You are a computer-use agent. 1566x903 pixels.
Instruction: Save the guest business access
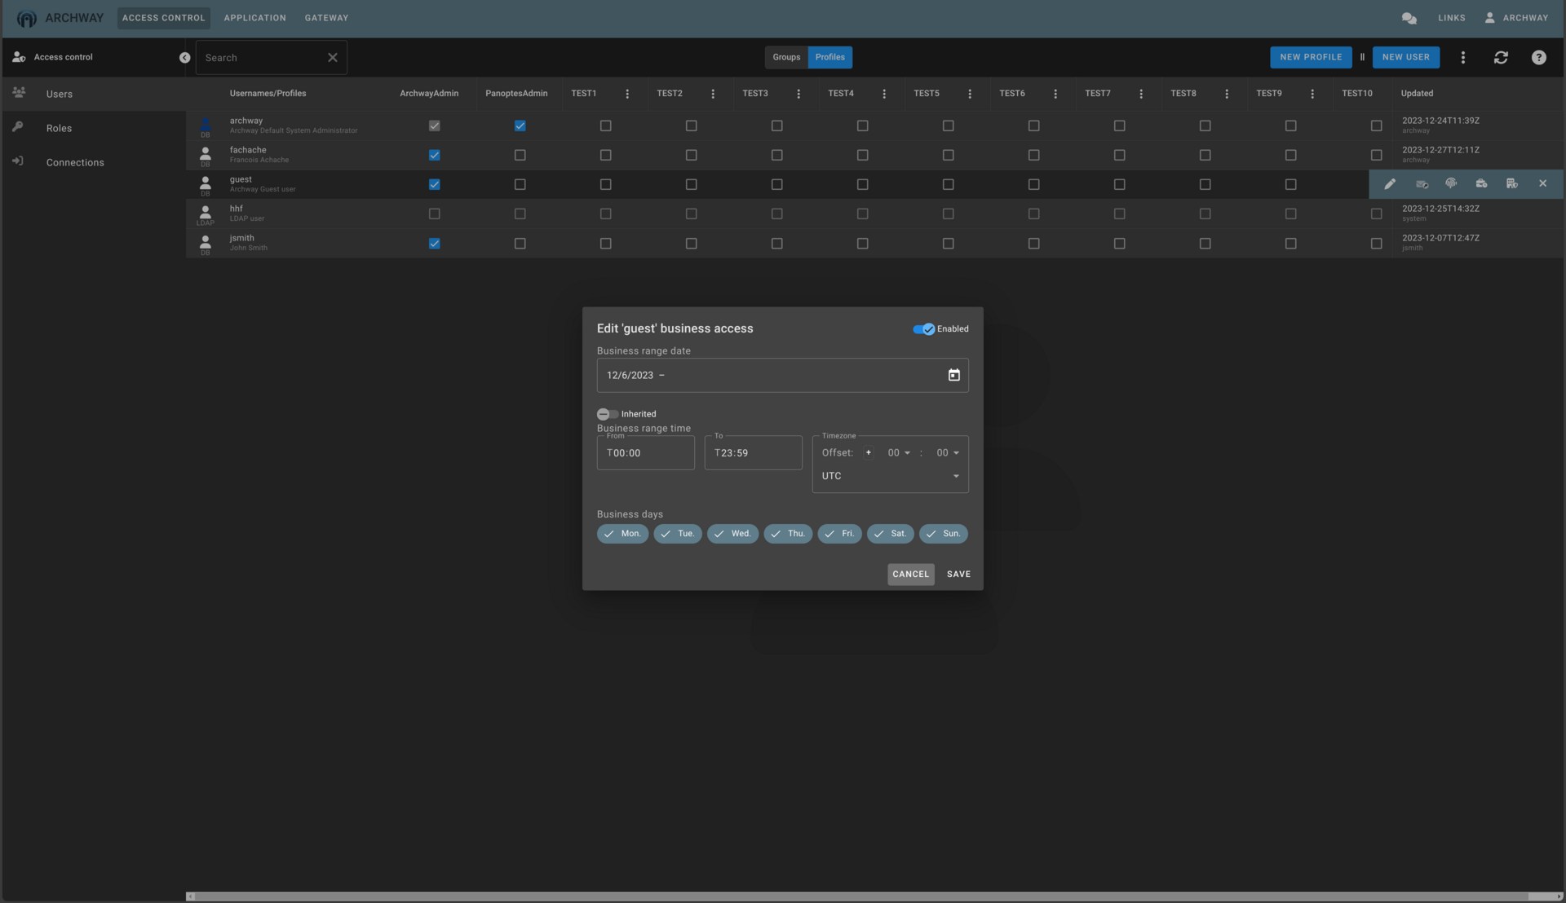coord(958,574)
